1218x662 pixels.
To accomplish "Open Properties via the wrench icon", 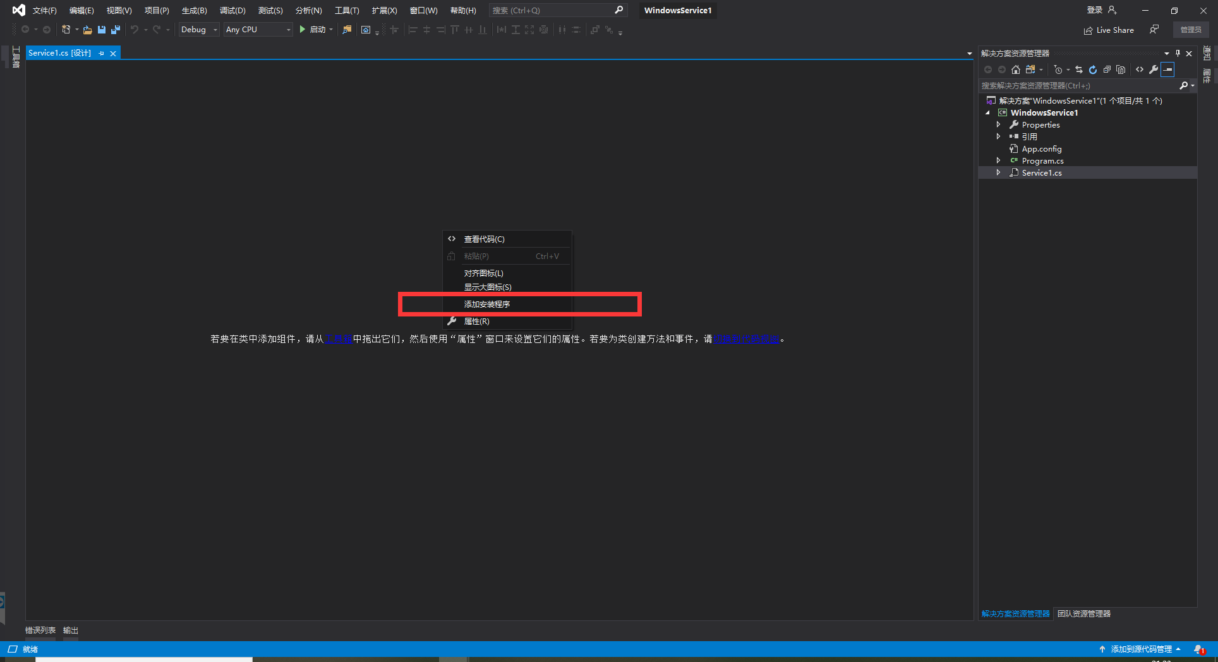I will (x=1154, y=69).
